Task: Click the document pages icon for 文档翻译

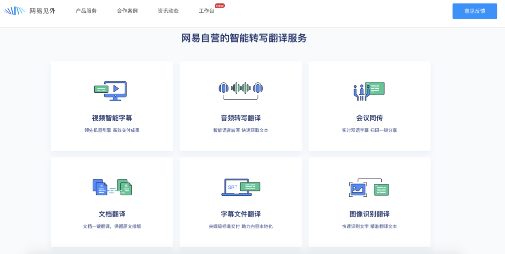Action: [112, 187]
